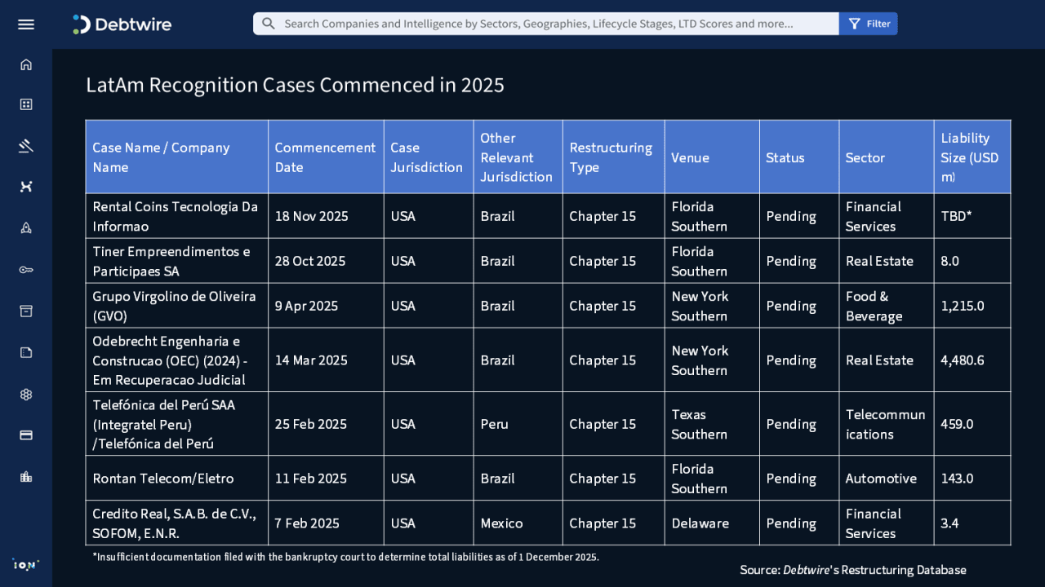Open the dashboard grid icon
Image resolution: width=1045 pixels, height=587 pixels.
26,104
